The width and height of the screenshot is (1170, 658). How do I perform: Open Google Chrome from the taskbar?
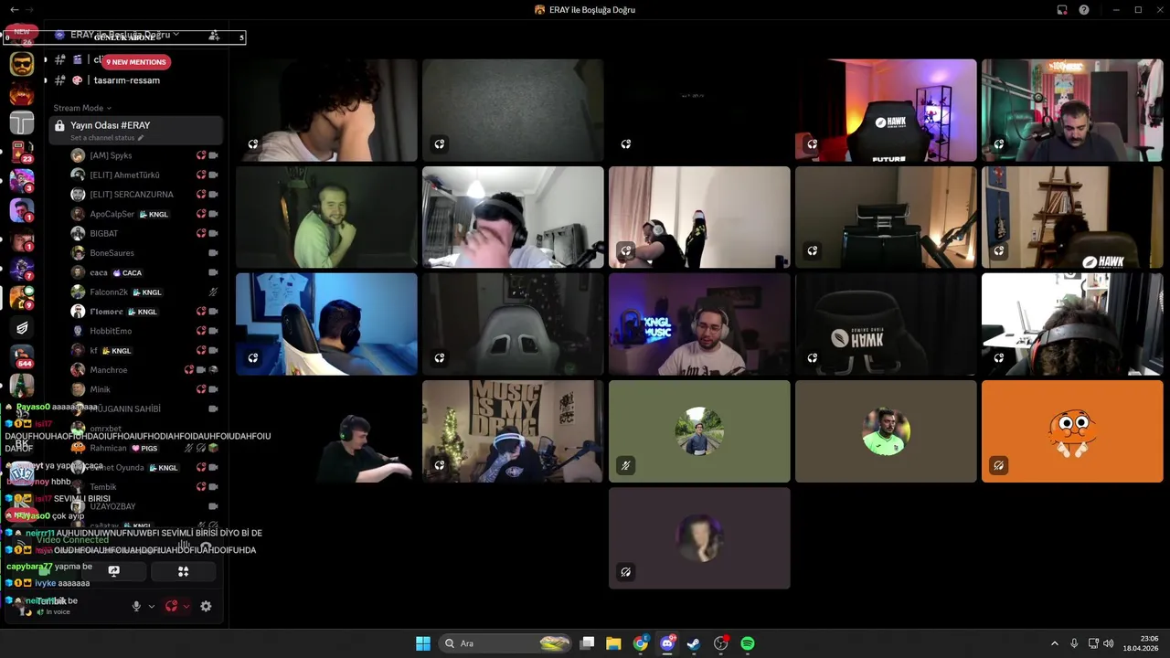pyautogui.click(x=641, y=643)
